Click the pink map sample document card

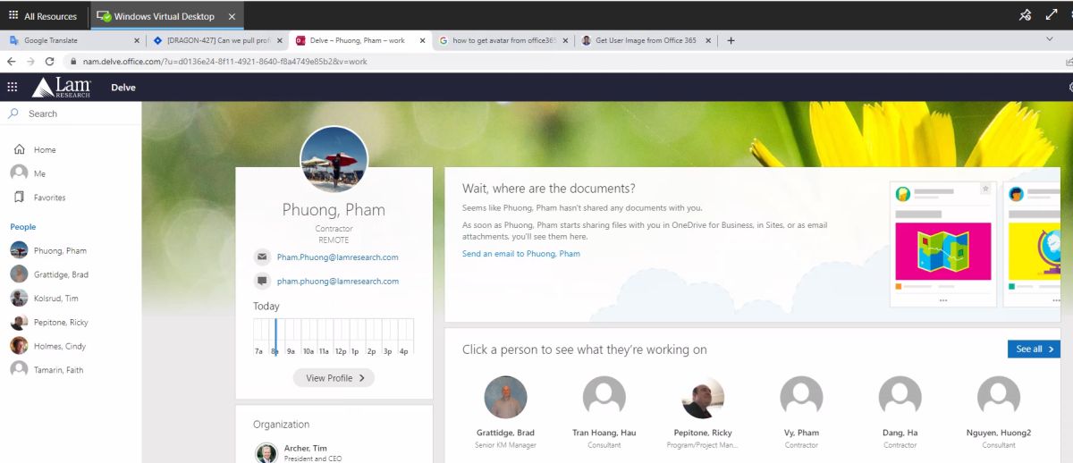tap(943, 244)
